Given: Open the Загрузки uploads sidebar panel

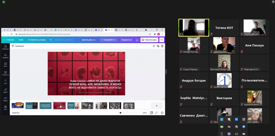Looking at the screenshot, I should point(5,56).
